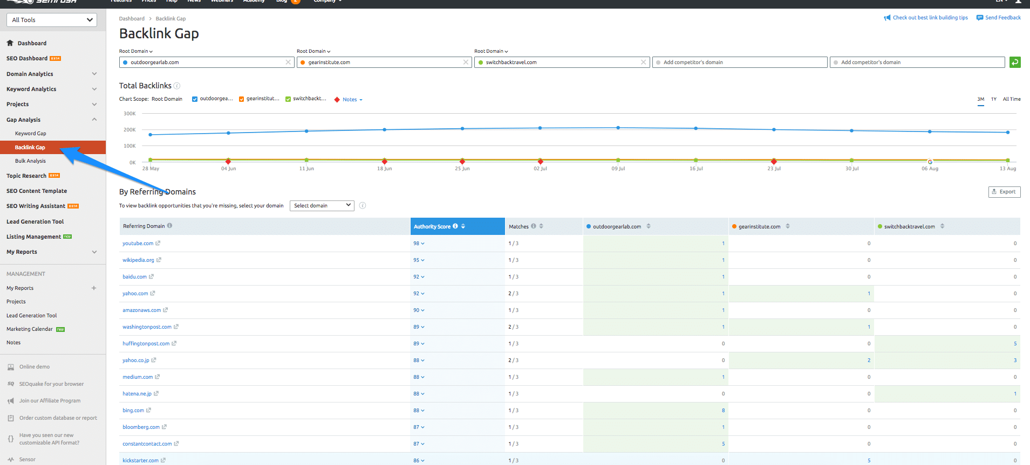Open the kickstarter.com domain link
The width and height of the screenshot is (1030, 465).
[x=140, y=461]
